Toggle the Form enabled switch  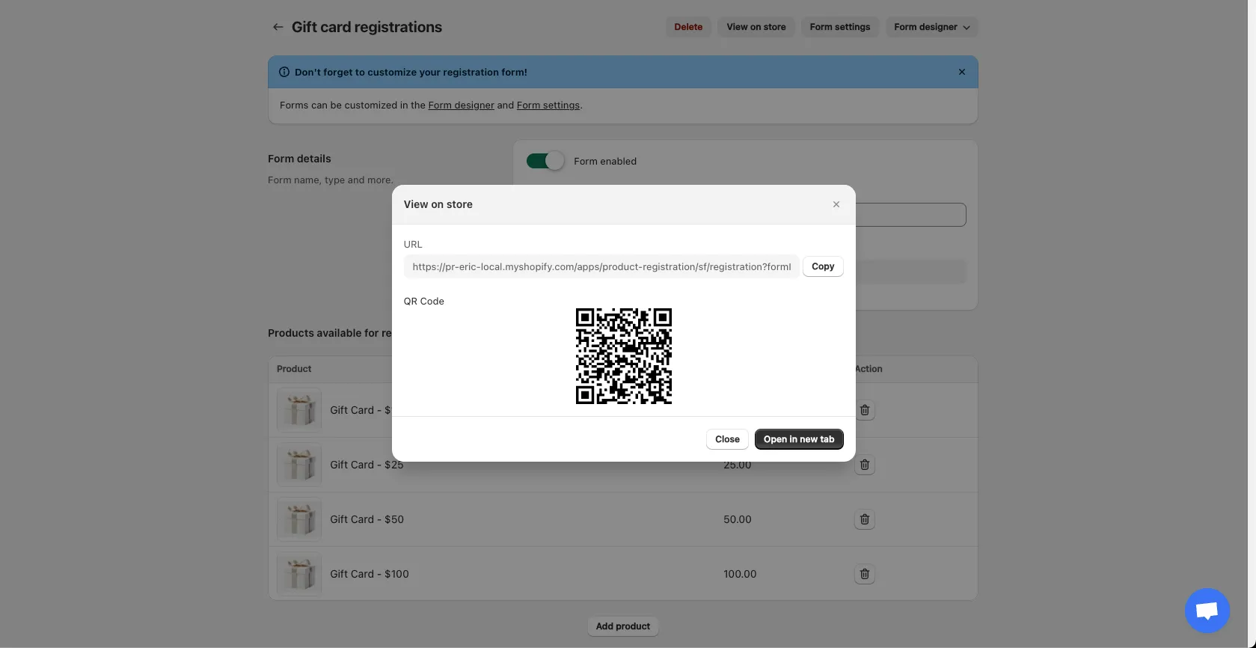pyautogui.click(x=545, y=161)
